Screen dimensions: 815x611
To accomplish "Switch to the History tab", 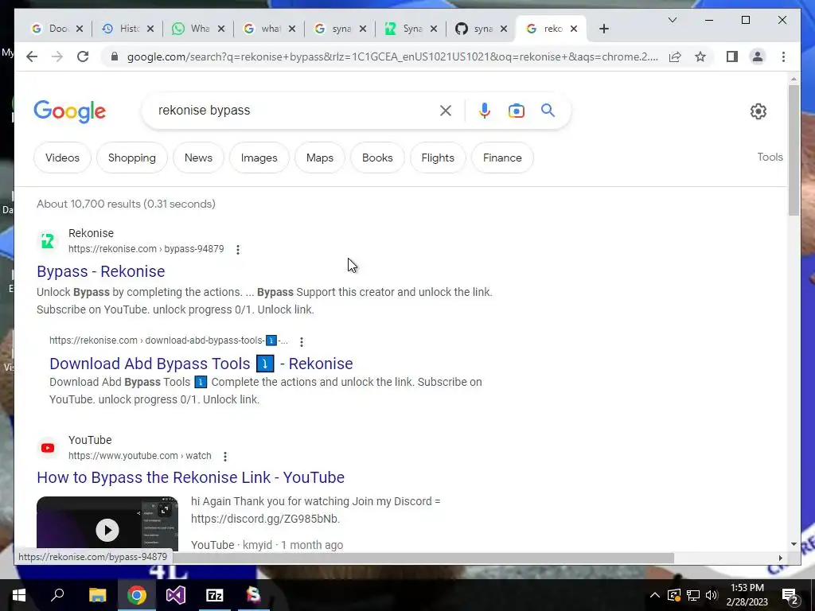I will tap(122, 29).
